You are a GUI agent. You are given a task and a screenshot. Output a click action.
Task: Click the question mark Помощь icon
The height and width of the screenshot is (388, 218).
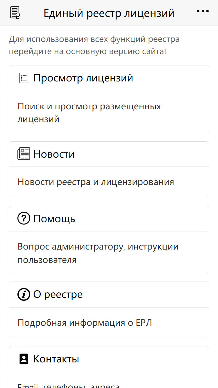(24, 218)
